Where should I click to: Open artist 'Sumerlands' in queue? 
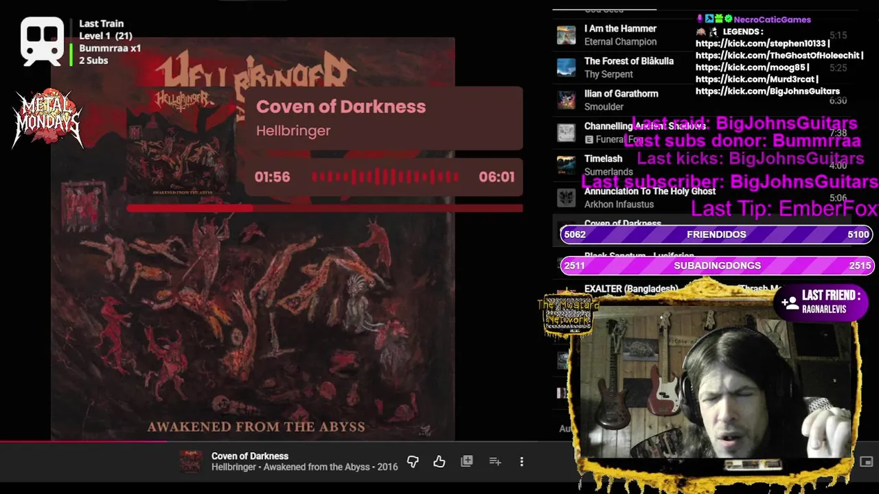coord(608,172)
